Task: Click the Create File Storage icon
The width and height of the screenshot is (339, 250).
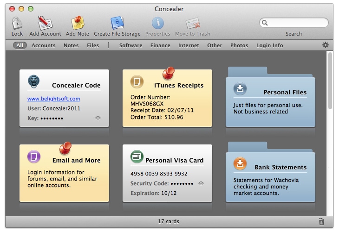Action: tap(117, 23)
